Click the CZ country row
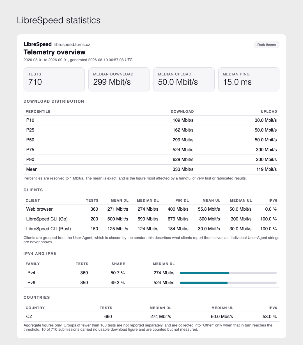The height and width of the screenshot is (345, 303). [x=151, y=317]
